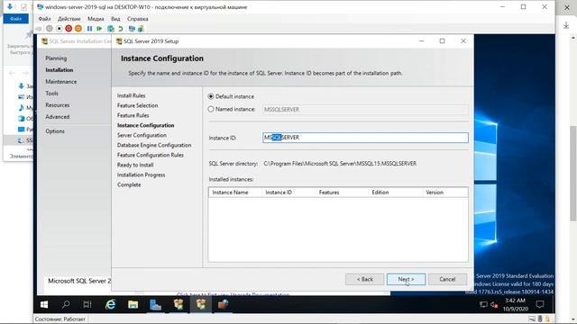This screenshot has width=577, height=324.
Task: Click the Feature Configuration Rules step
Action: (151, 155)
